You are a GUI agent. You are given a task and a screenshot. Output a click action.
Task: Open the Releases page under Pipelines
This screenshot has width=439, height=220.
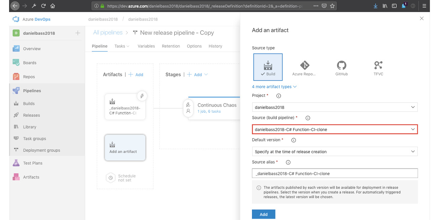31,115
